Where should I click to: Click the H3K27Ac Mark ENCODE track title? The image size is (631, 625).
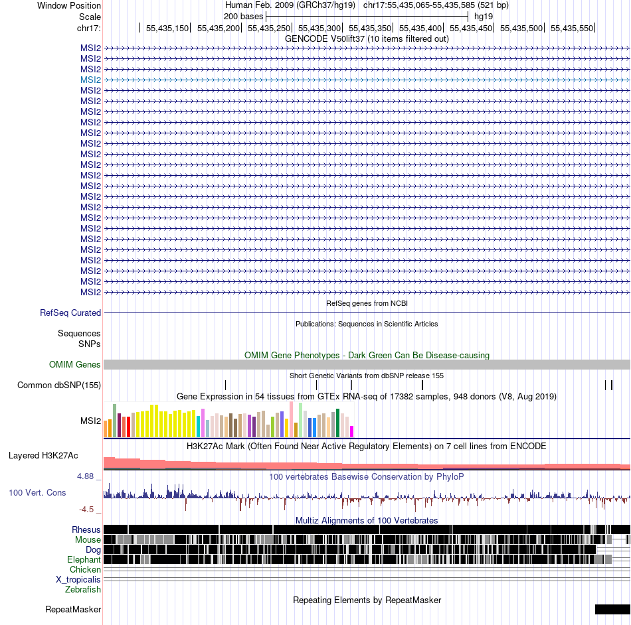tap(367, 446)
